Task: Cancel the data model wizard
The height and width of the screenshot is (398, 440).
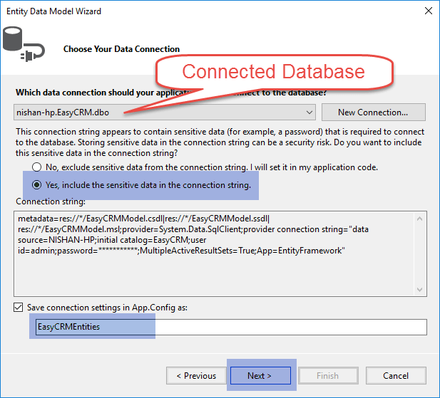Action: coord(395,375)
